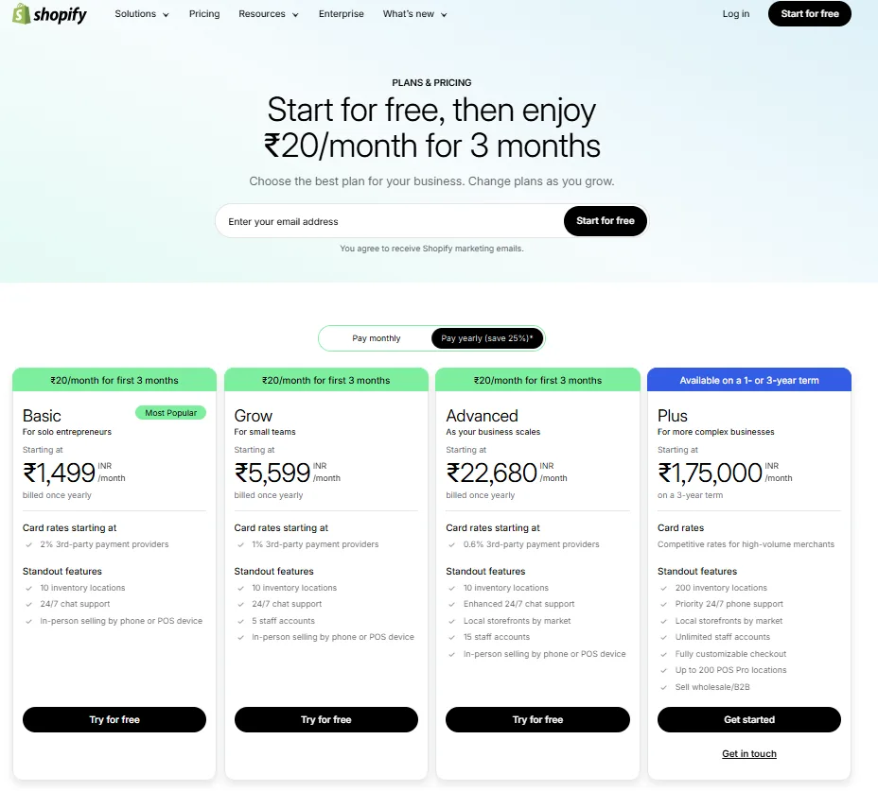Click checkmark beside 2% 3rd-party payment providers
The height and width of the screenshot is (791, 878).
tap(30, 545)
